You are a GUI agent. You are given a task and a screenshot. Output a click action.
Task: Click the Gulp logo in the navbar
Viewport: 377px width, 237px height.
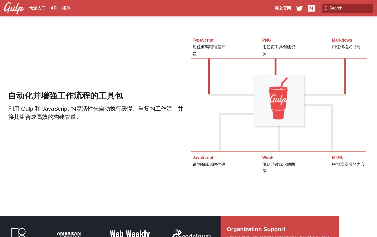click(x=14, y=8)
